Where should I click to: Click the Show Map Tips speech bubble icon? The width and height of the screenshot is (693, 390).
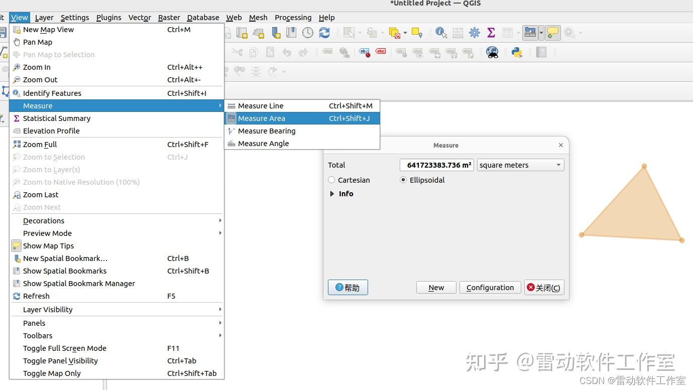click(552, 32)
